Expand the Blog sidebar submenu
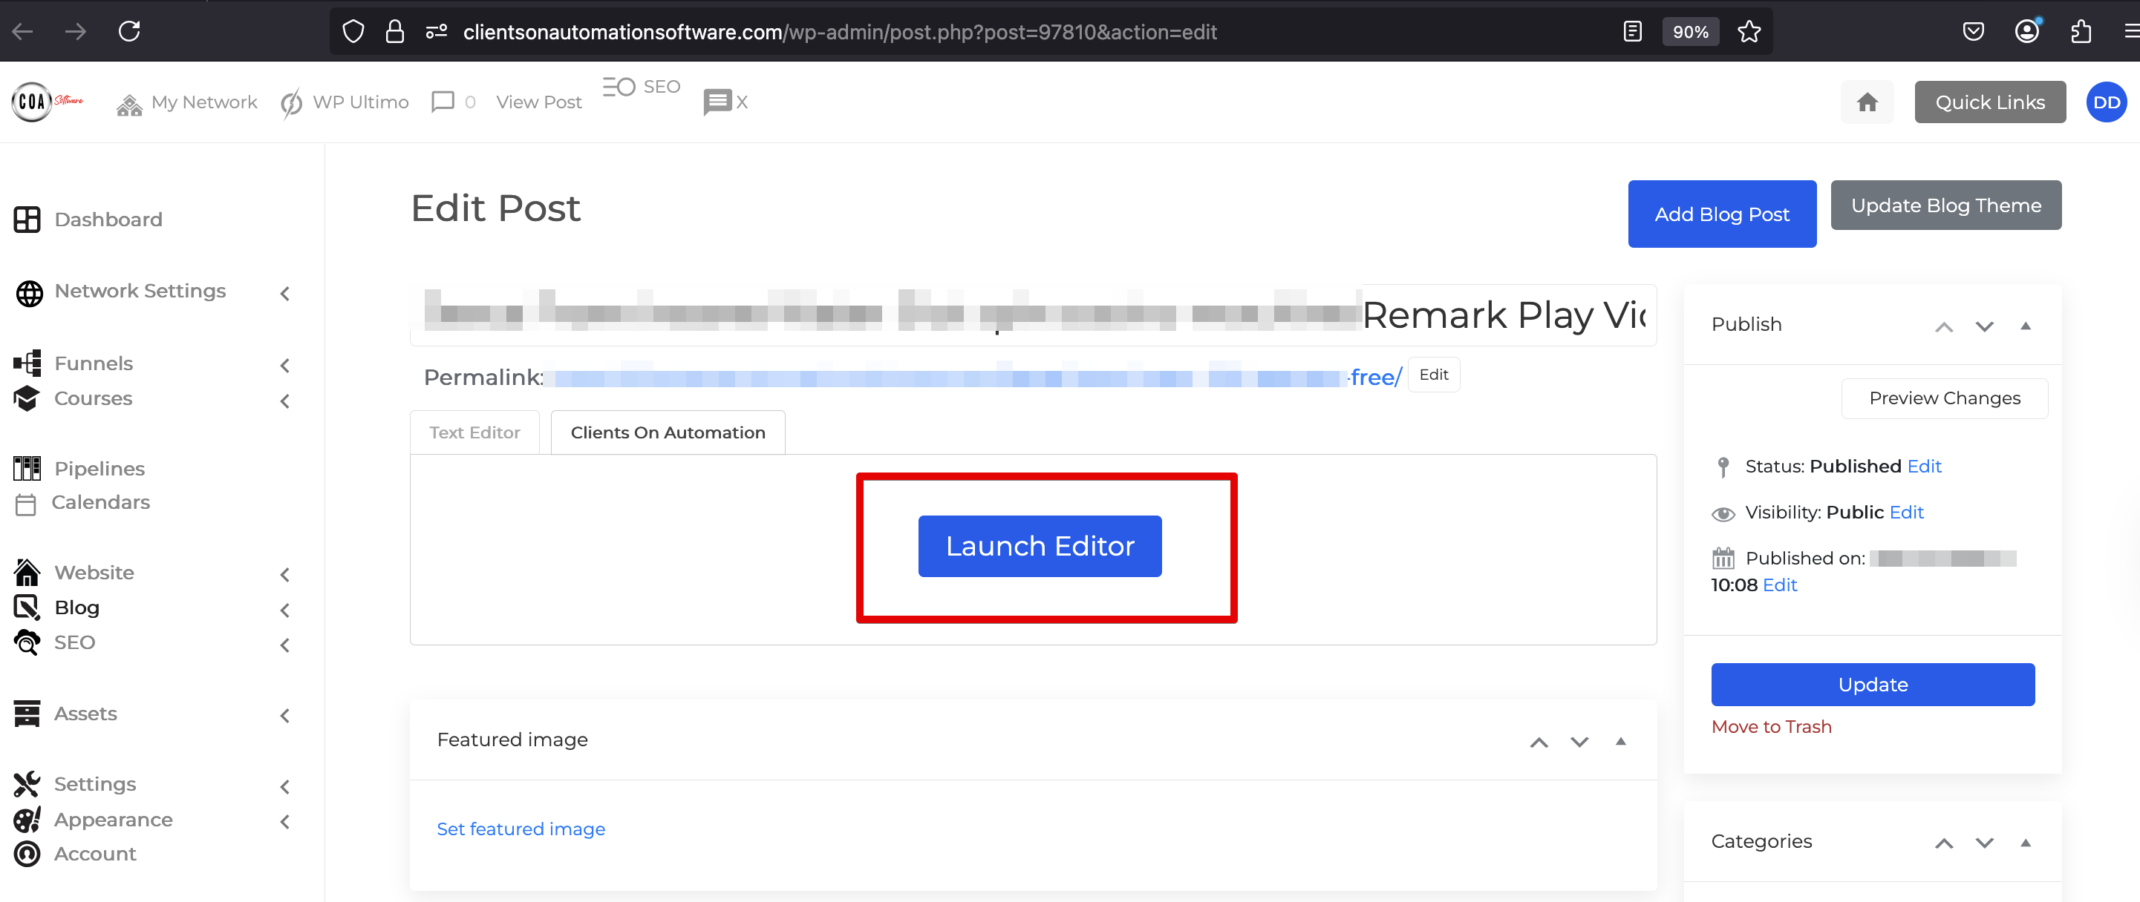The image size is (2140, 902). tap(285, 610)
